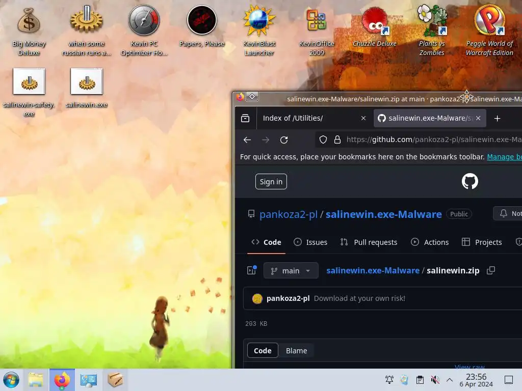Click pankoza2-pl avatar image
522x391 pixels.
tap(257, 298)
